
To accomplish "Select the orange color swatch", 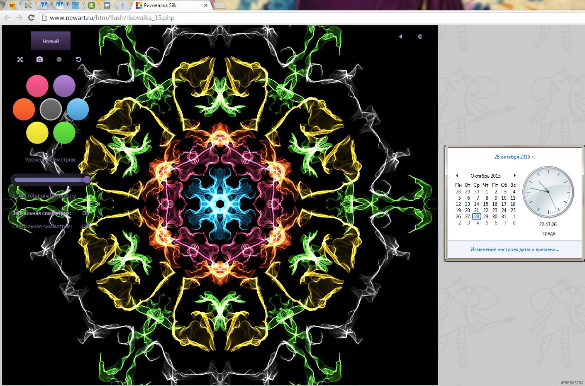I will (x=24, y=109).
